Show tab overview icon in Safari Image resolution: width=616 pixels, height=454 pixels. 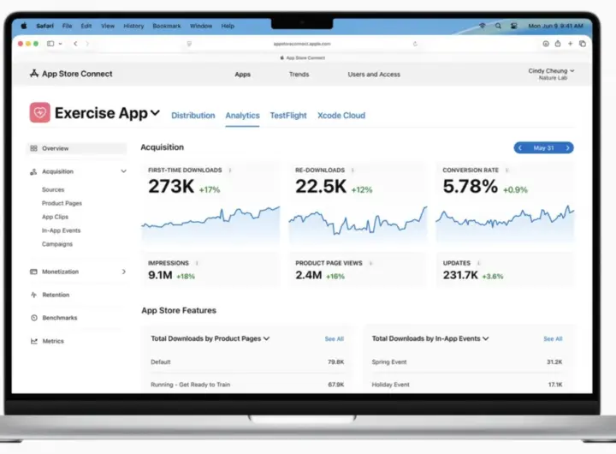tap(583, 44)
